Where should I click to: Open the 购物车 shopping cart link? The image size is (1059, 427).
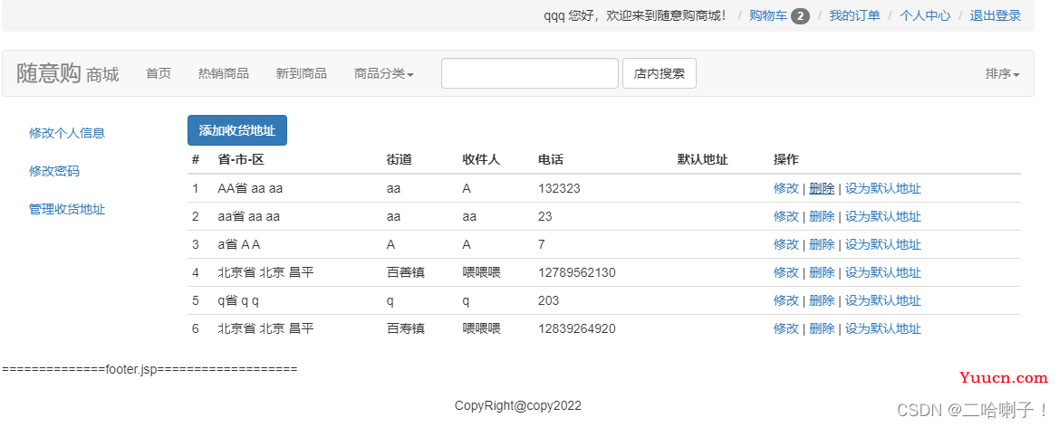(x=768, y=15)
